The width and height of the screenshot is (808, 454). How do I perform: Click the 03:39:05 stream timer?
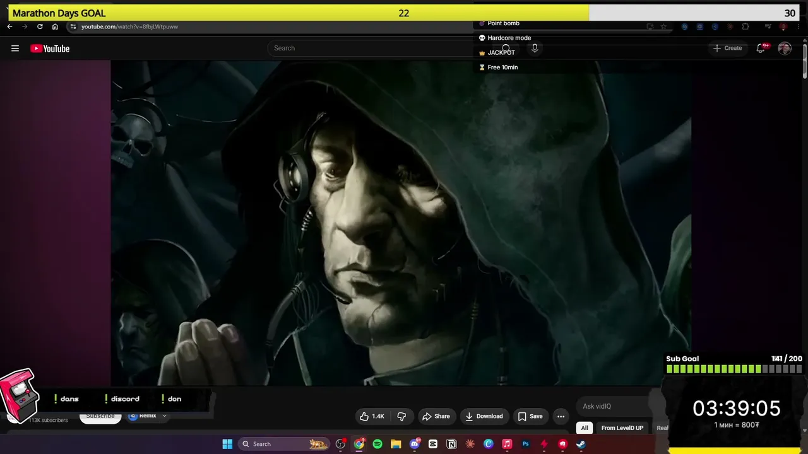point(736,409)
